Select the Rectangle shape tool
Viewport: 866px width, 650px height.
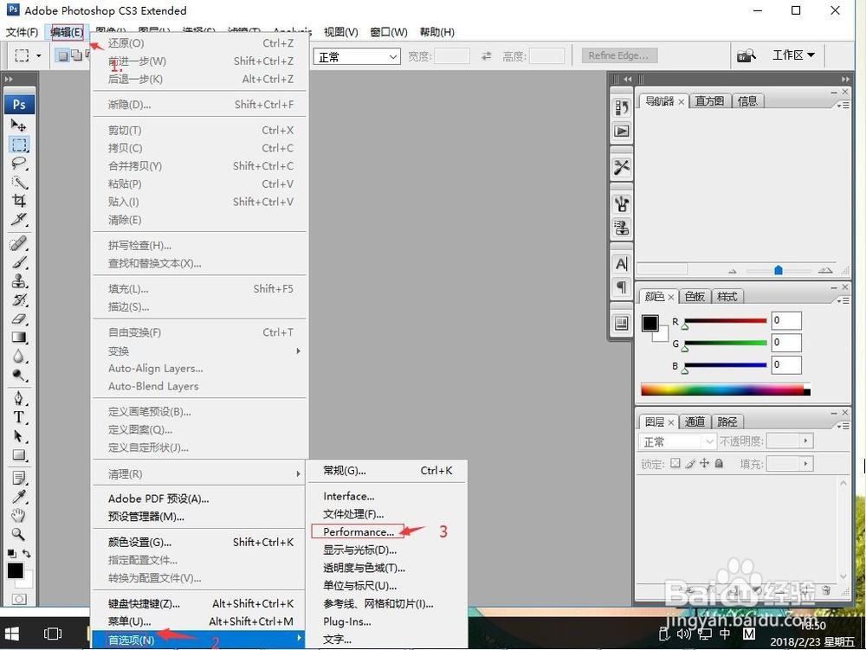tap(19, 455)
